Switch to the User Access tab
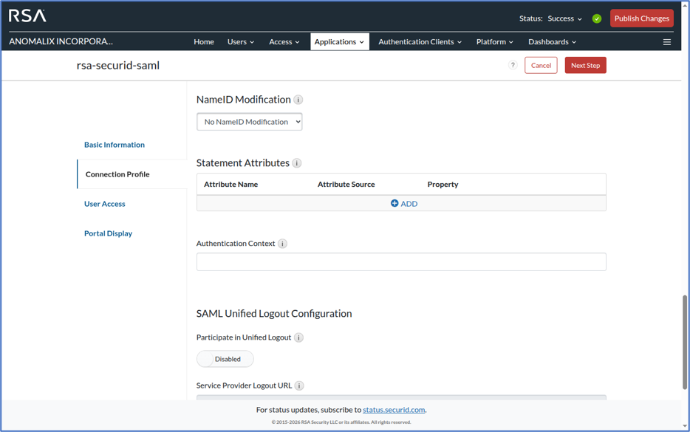Screen dimensions: 690x432 point(105,204)
